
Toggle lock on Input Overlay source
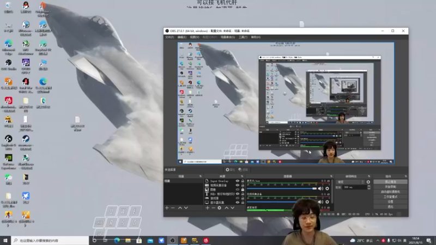tap(243, 181)
